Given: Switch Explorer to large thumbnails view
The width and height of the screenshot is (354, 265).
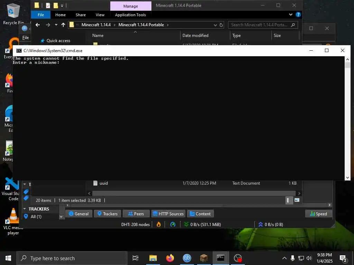Looking at the screenshot, I should [297, 200].
